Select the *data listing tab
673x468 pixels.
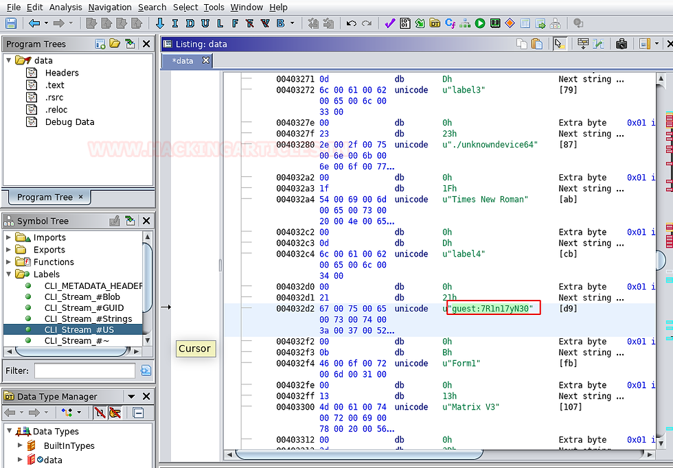tap(183, 61)
